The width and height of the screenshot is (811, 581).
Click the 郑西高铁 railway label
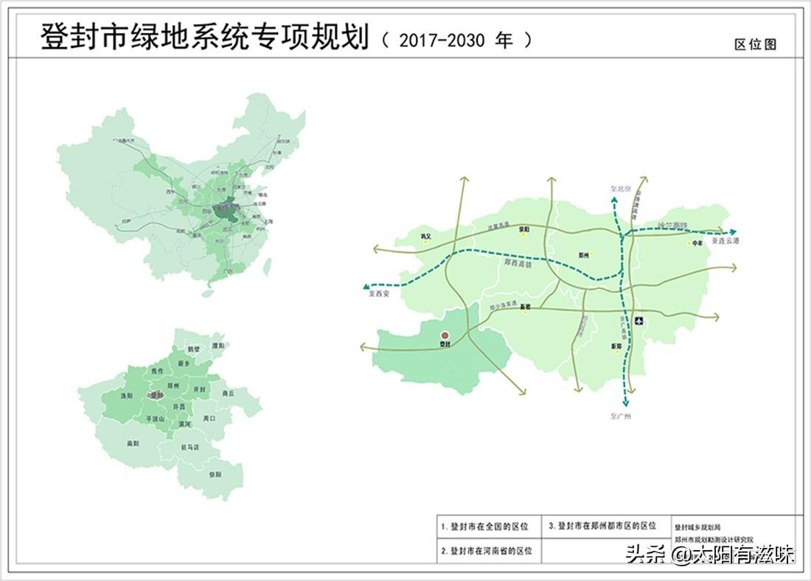click(x=518, y=262)
